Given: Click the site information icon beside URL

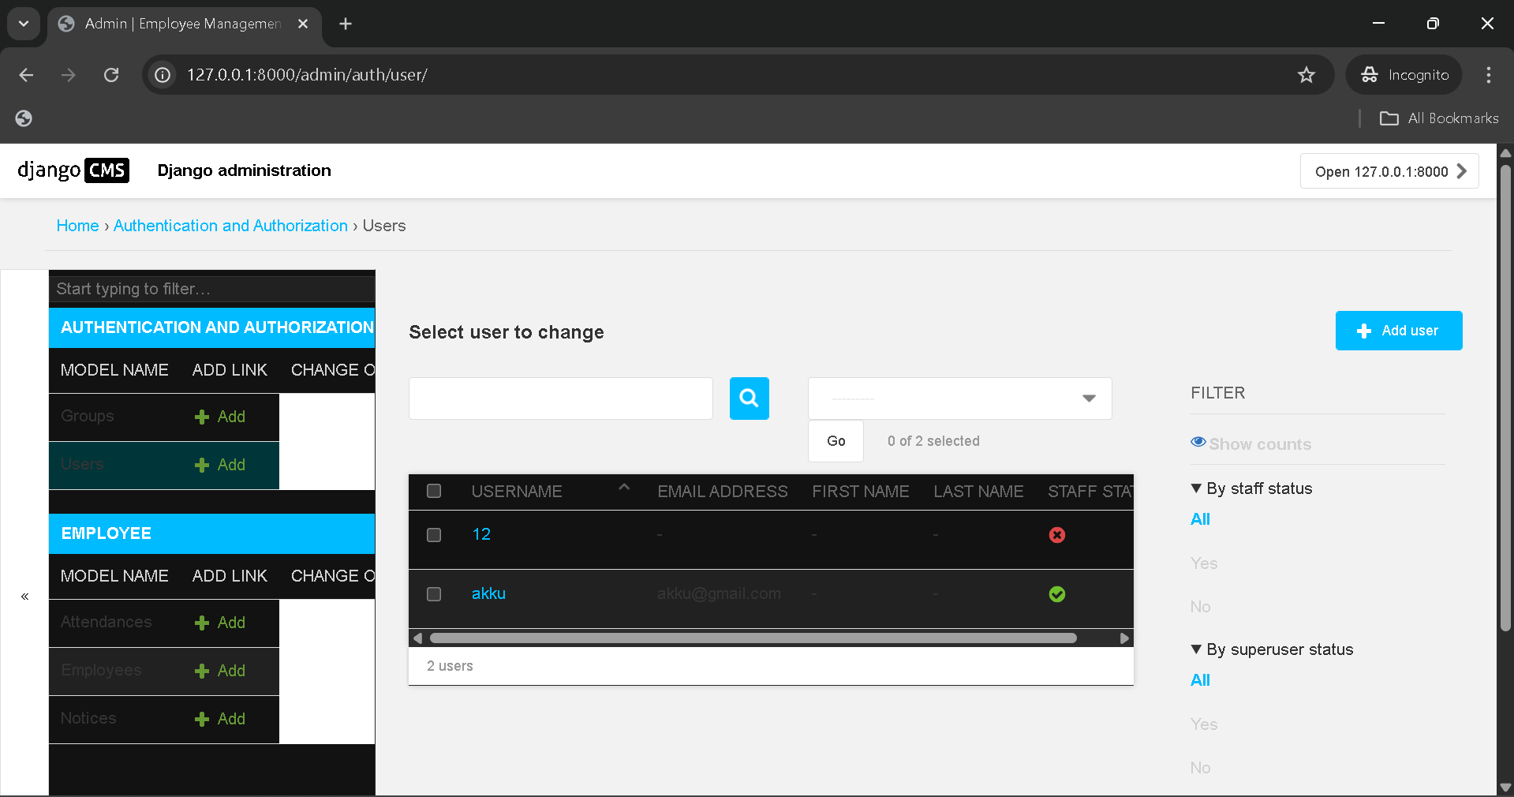Looking at the screenshot, I should [x=163, y=75].
